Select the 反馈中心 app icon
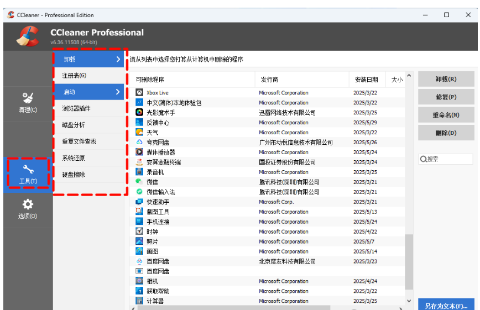This screenshot has height=310, width=480. (x=139, y=123)
